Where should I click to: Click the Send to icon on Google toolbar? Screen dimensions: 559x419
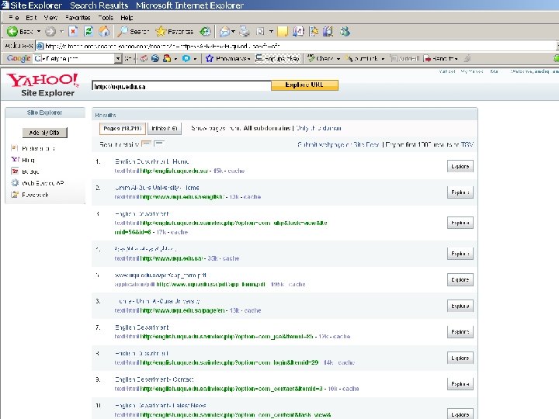click(428, 58)
